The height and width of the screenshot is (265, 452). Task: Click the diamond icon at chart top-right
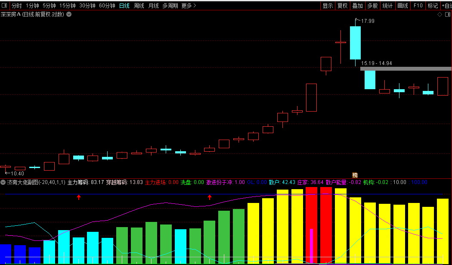point(440,14)
